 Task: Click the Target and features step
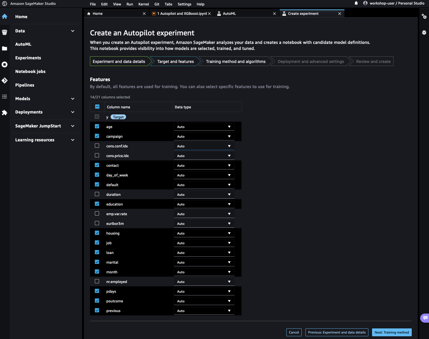[175, 61]
